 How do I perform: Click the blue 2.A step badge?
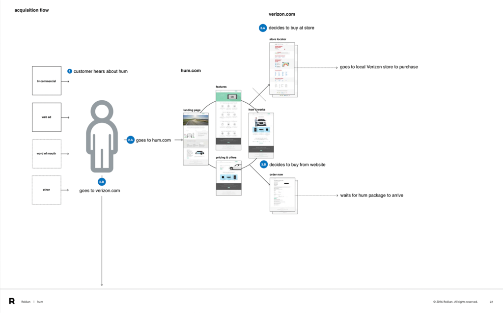130,140
